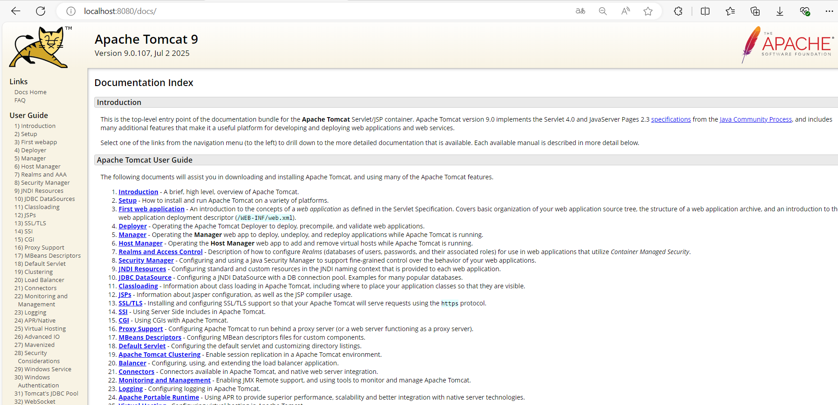Viewport: 838px width, 405px height.
Task: Open sidebar item 5) Manager
Action: [x=30, y=158]
